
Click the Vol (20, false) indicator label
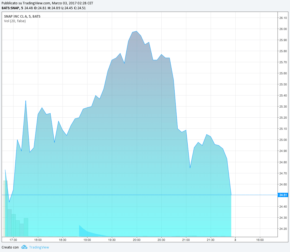[15, 21]
